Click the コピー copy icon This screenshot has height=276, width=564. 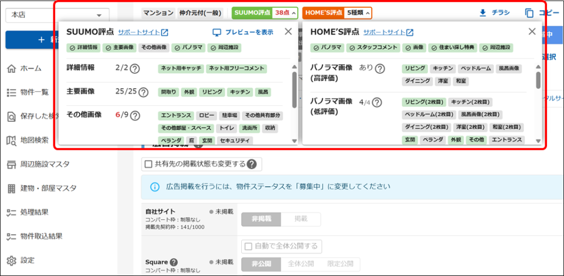click(x=529, y=13)
